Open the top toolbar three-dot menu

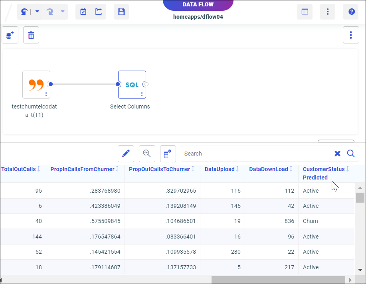click(x=328, y=12)
